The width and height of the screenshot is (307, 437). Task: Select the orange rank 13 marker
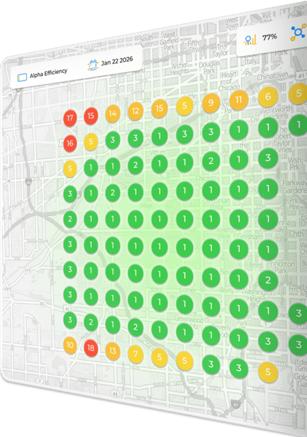coord(113,350)
